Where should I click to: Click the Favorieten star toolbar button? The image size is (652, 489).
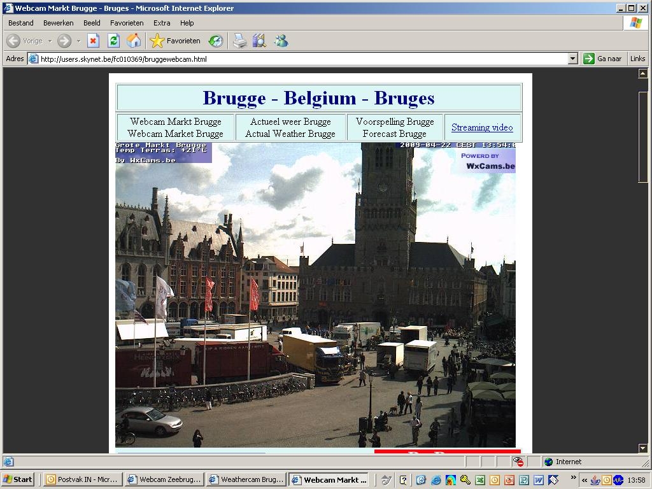tap(175, 41)
